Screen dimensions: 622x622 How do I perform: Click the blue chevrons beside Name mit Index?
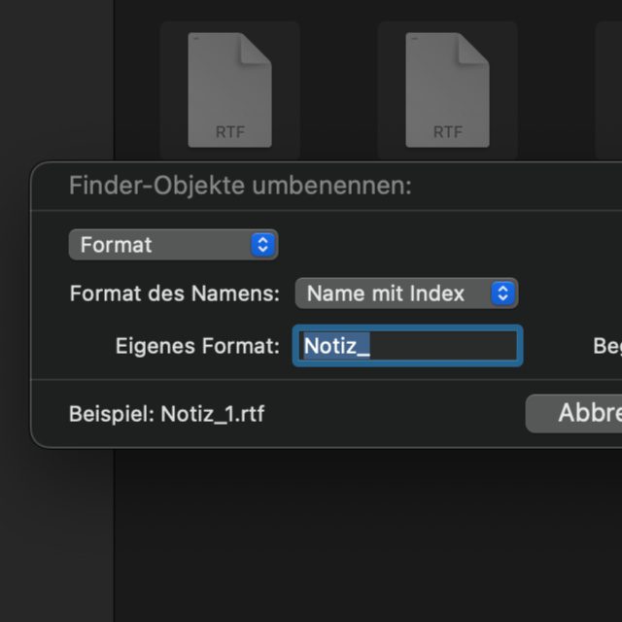[501, 293]
